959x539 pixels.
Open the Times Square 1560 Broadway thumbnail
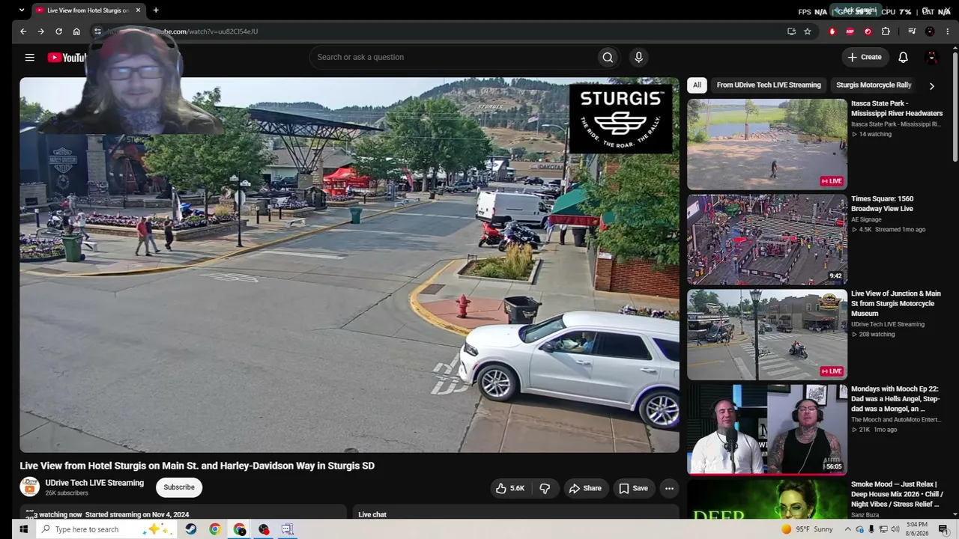[x=767, y=240]
